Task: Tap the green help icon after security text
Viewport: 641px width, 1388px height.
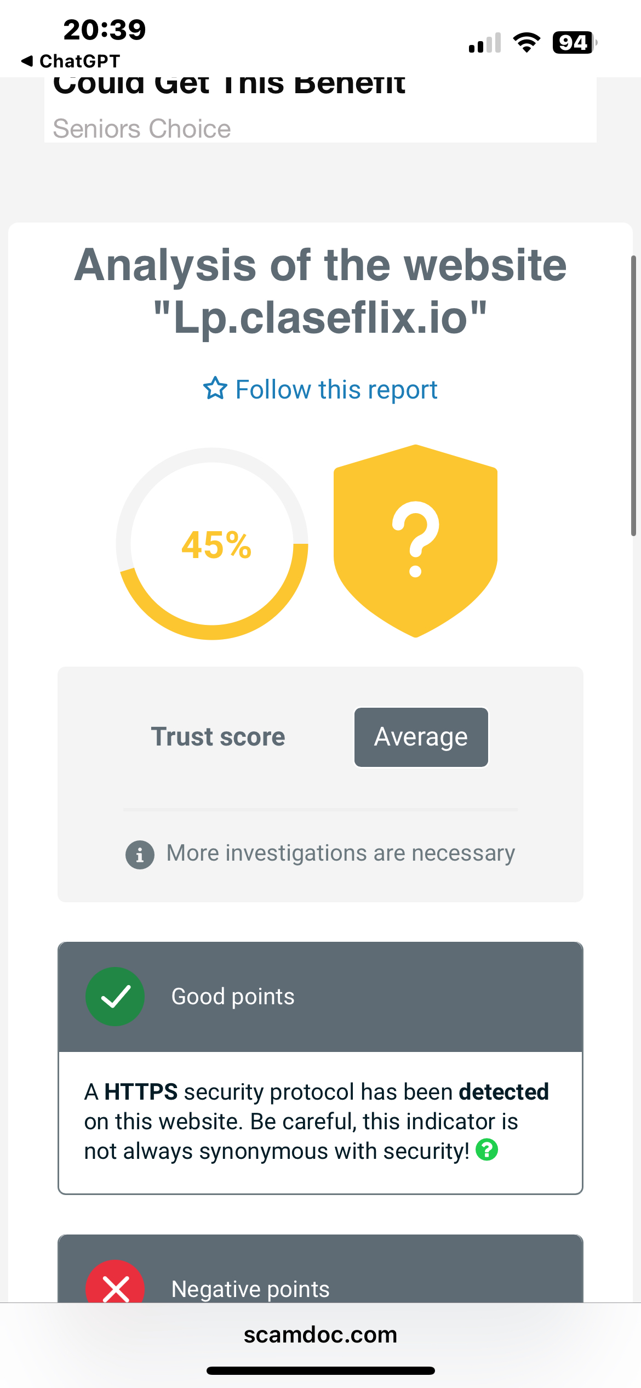Action: click(x=487, y=1150)
